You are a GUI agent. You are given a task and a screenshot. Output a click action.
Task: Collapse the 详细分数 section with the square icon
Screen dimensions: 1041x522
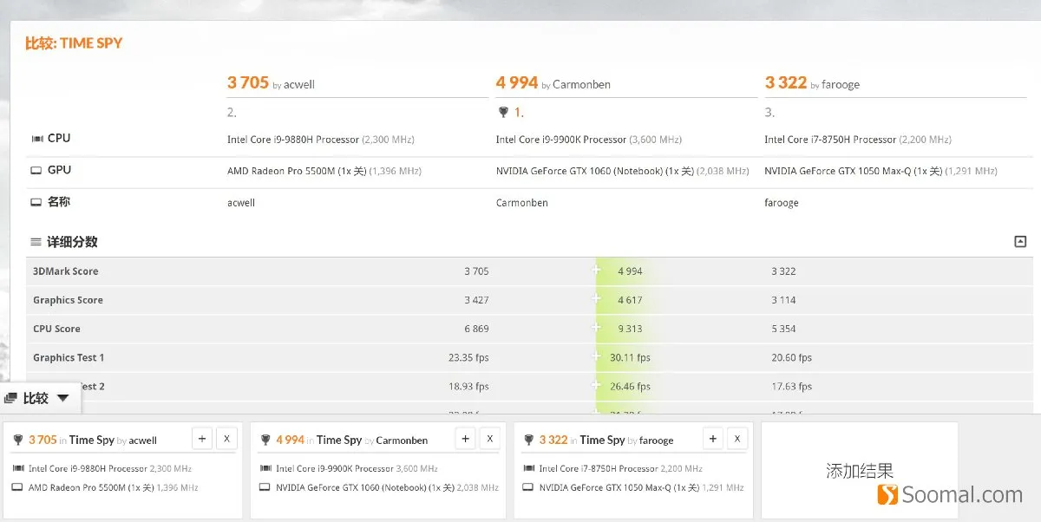1020,242
